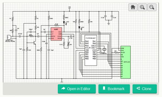Zoom in with the magnifier plus icon
The image size is (162, 97).
(142, 7)
